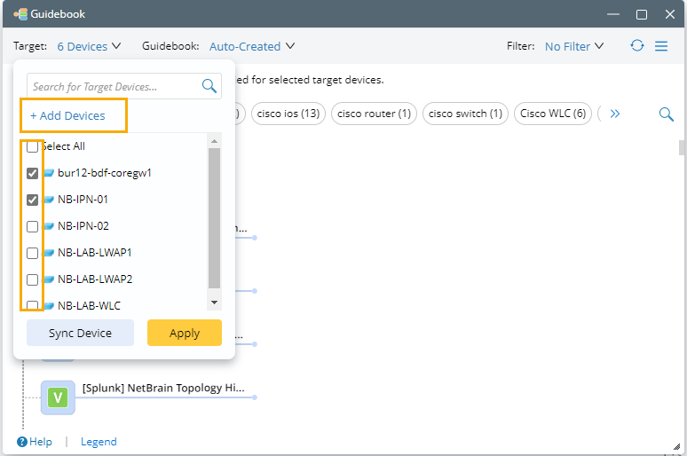687x456 pixels.
Task: Enable the NB-IPN-02 device checkbox
Action: [x=32, y=226]
